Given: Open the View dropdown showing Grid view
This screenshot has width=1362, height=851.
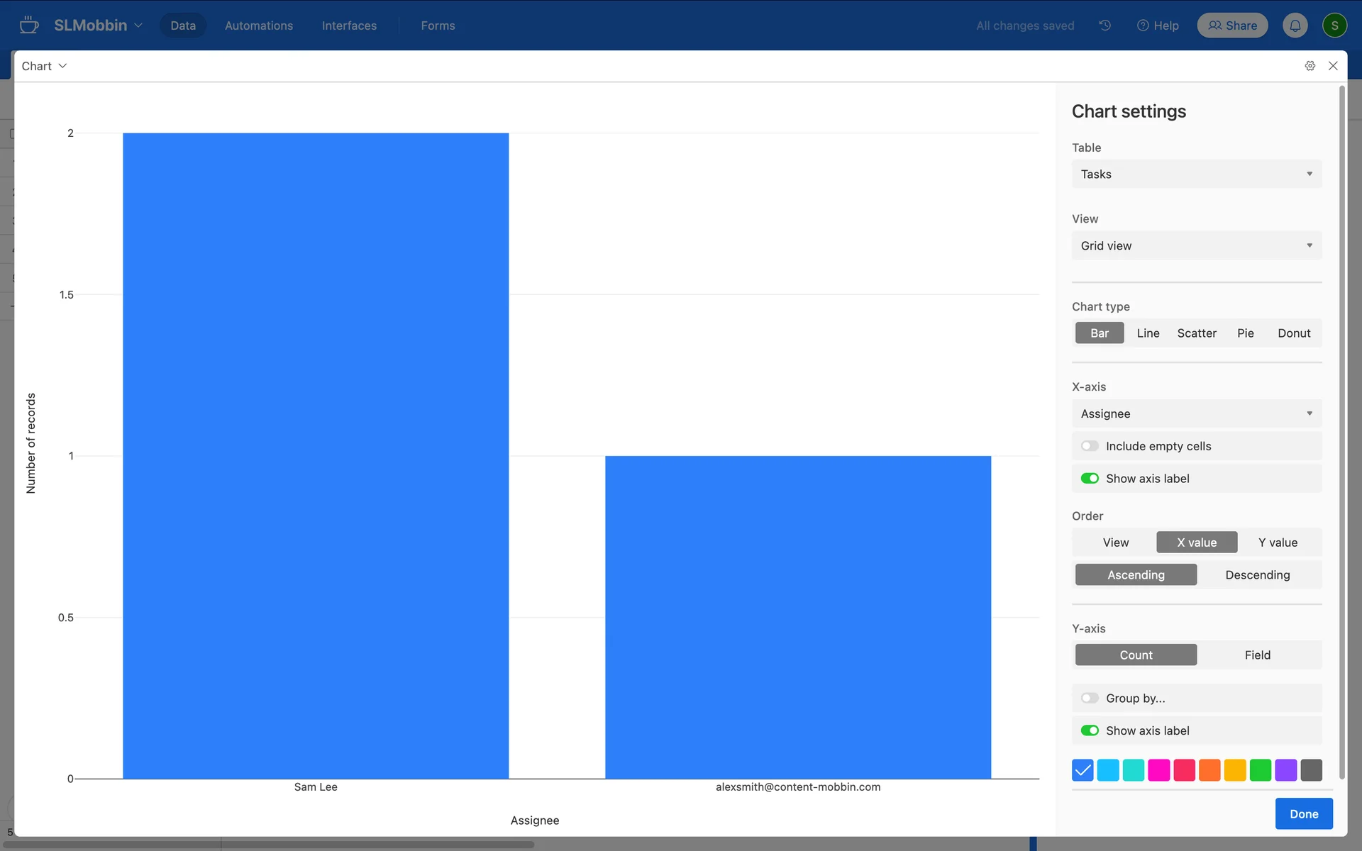Looking at the screenshot, I should 1196,246.
